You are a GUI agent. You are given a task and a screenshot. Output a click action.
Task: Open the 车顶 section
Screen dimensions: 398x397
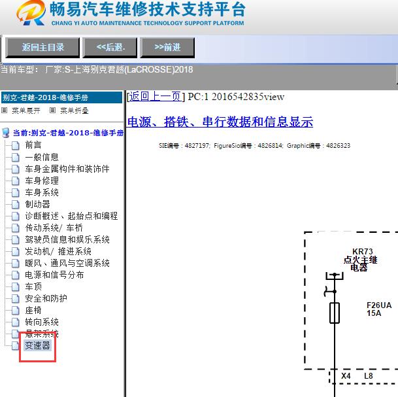pos(33,286)
